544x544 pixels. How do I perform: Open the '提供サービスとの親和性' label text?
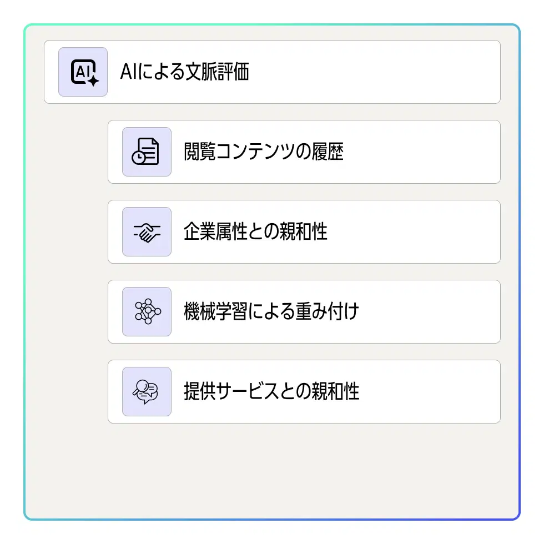point(271,392)
